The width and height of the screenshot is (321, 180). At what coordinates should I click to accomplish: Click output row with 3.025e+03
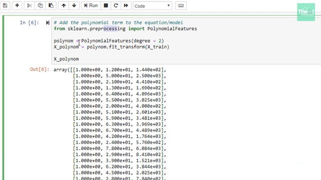tap(119, 100)
